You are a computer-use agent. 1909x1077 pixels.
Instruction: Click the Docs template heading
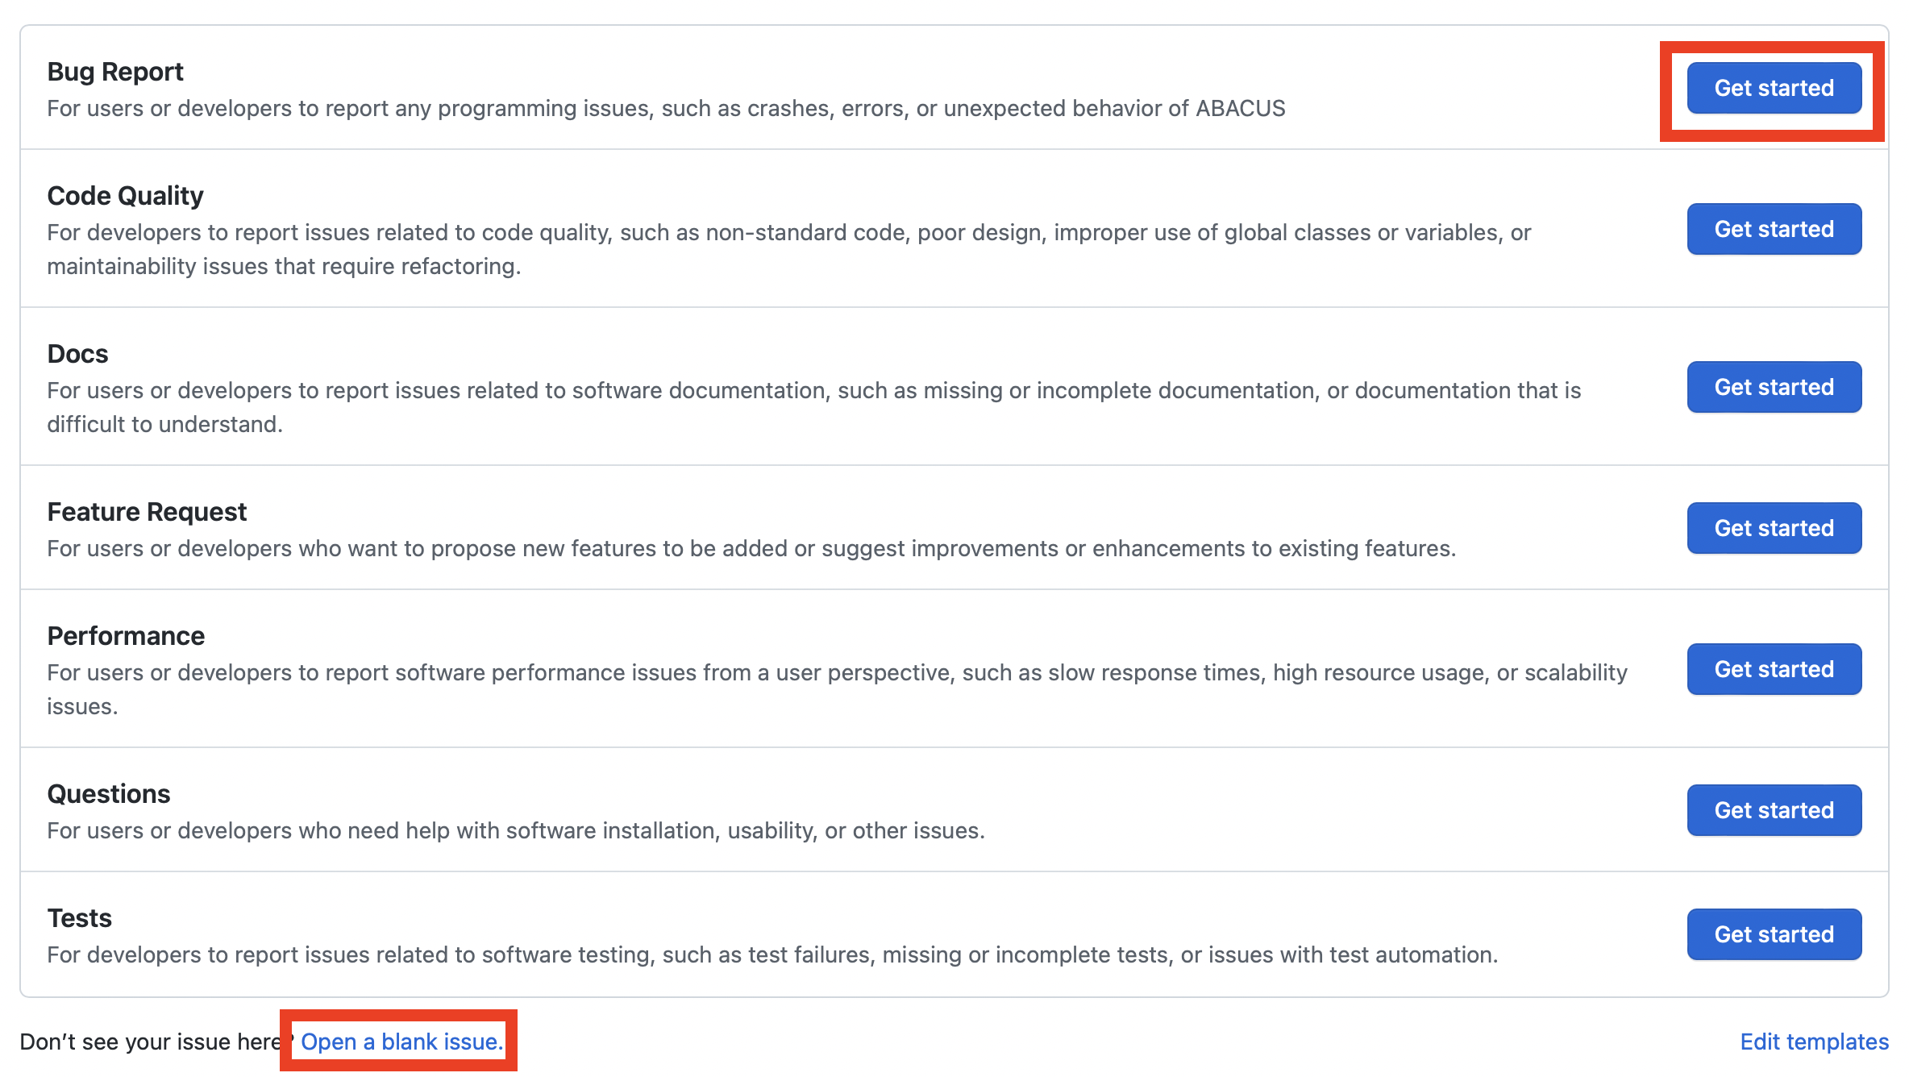pos(77,354)
